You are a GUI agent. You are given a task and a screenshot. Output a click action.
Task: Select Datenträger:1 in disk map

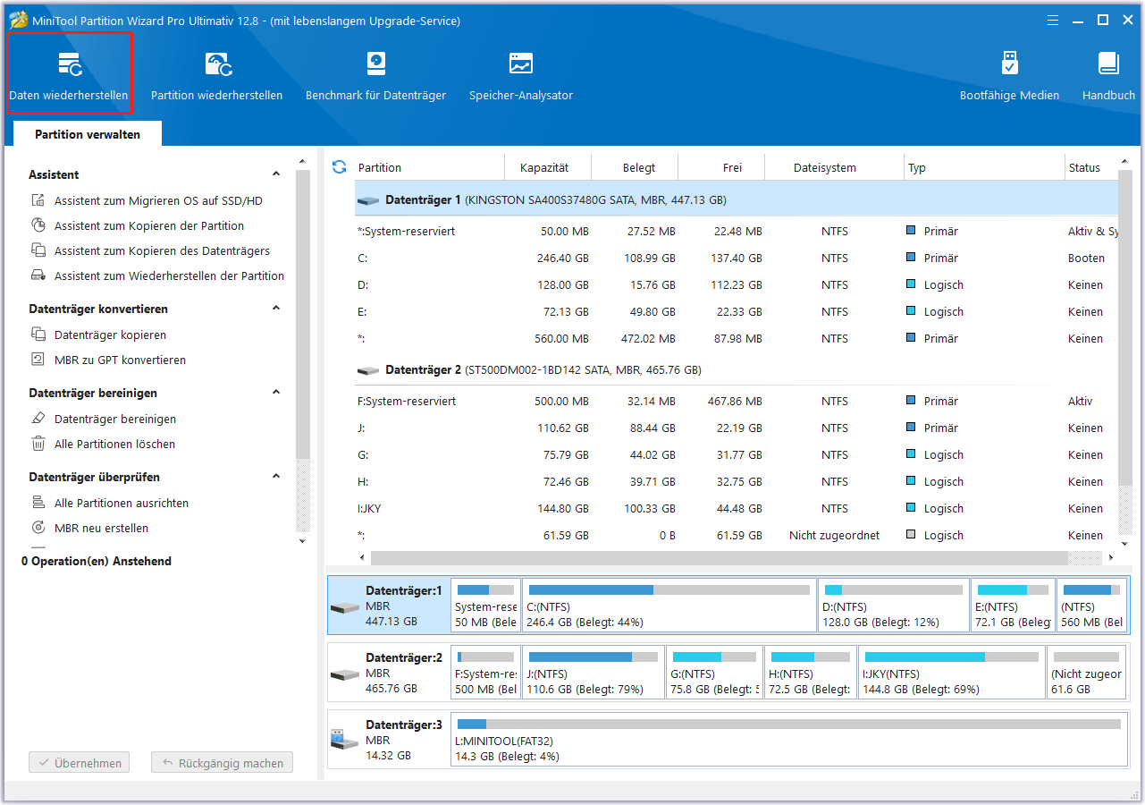(388, 606)
